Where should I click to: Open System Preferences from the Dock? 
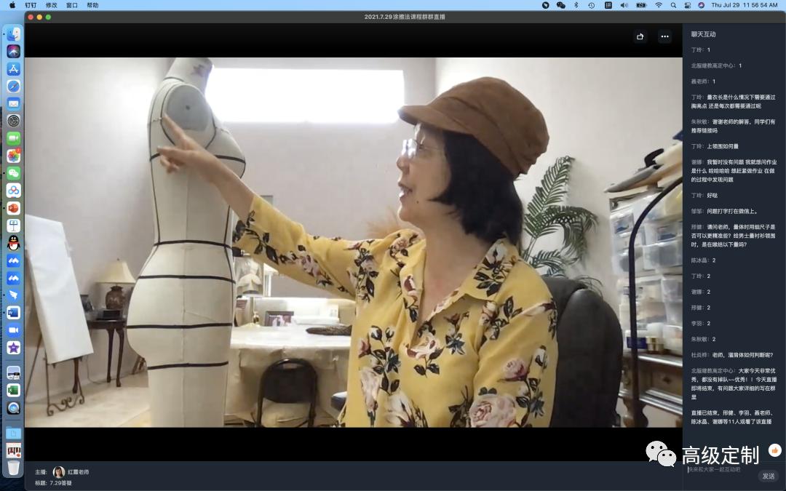(x=14, y=121)
